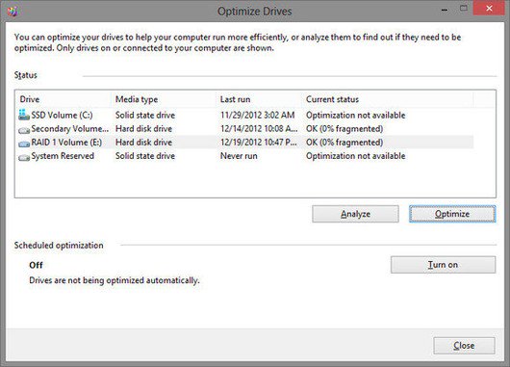
Task: Select the RAID 1 Volume (E:) row
Action: (244, 143)
